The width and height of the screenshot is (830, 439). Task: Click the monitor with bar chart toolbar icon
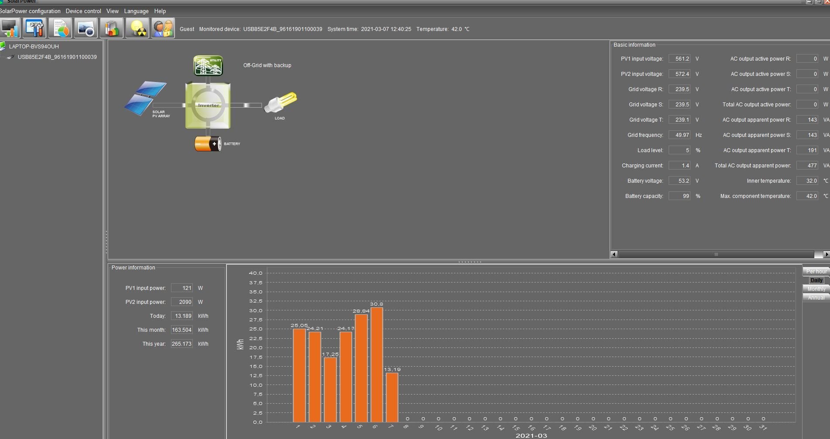pyautogui.click(x=10, y=29)
